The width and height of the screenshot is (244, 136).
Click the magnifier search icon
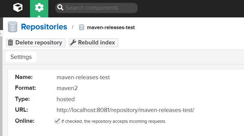coord(60,7)
